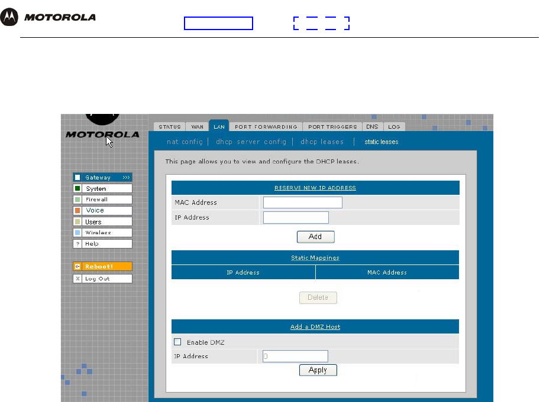Open the dhcp leases subpage

tap(322, 142)
